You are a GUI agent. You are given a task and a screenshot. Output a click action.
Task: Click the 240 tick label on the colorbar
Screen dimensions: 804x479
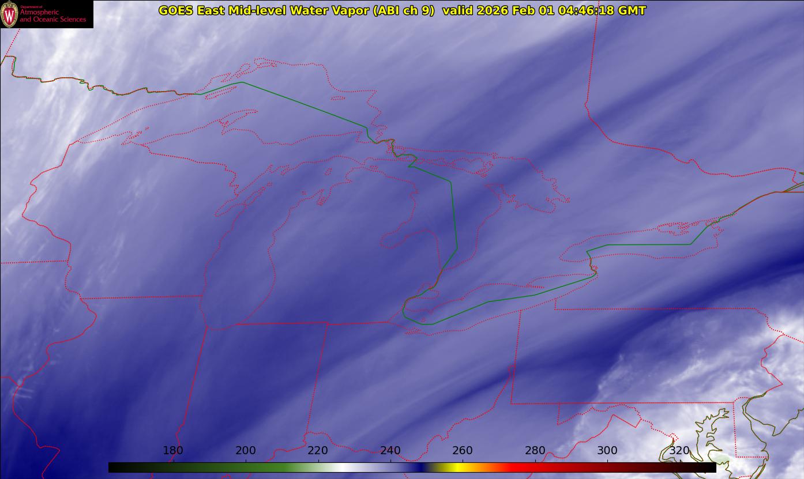click(x=390, y=451)
